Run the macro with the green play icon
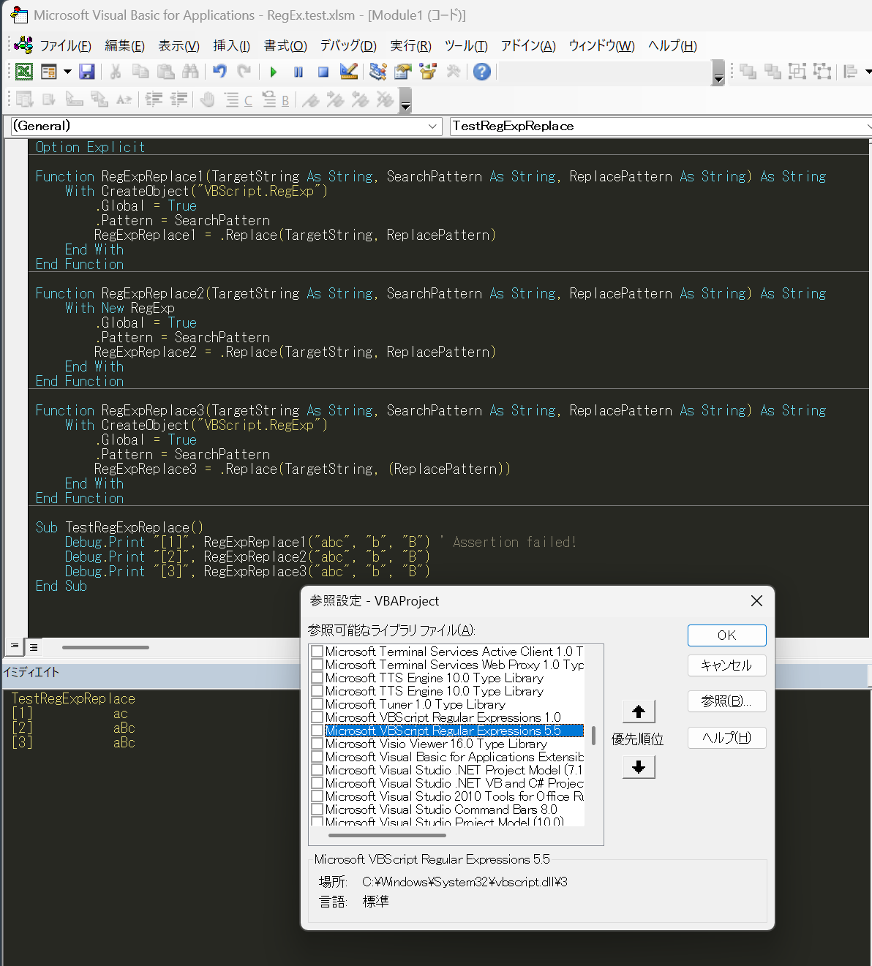Screen dimensions: 872x966 pos(273,71)
